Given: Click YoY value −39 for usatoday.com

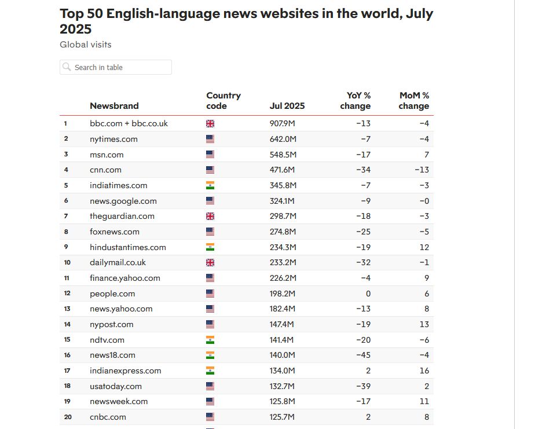Looking at the screenshot, I should 363,386.
